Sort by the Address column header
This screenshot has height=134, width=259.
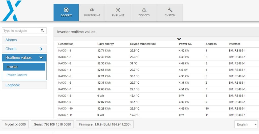coord(211,44)
